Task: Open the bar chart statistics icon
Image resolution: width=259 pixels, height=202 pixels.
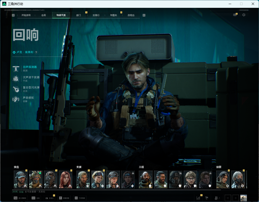Action: pos(198,198)
